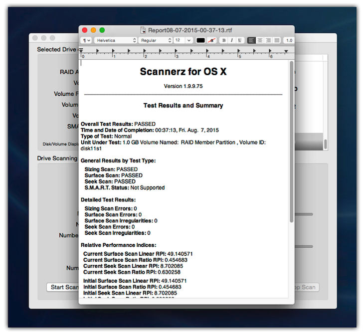The height and width of the screenshot is (334, 364).
Task: Click Stop Scan button in Scannerz window
Action: [307, 287]
